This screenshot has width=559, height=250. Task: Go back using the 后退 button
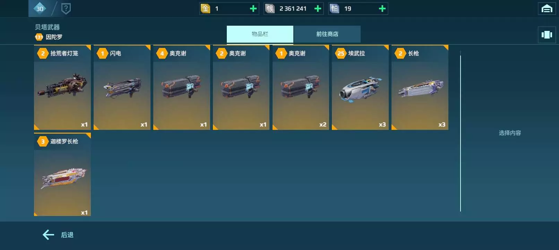58,235
